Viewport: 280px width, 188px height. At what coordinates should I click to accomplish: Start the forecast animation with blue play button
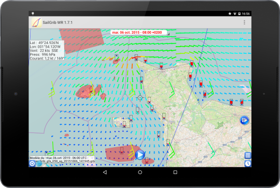pos(140,155)
